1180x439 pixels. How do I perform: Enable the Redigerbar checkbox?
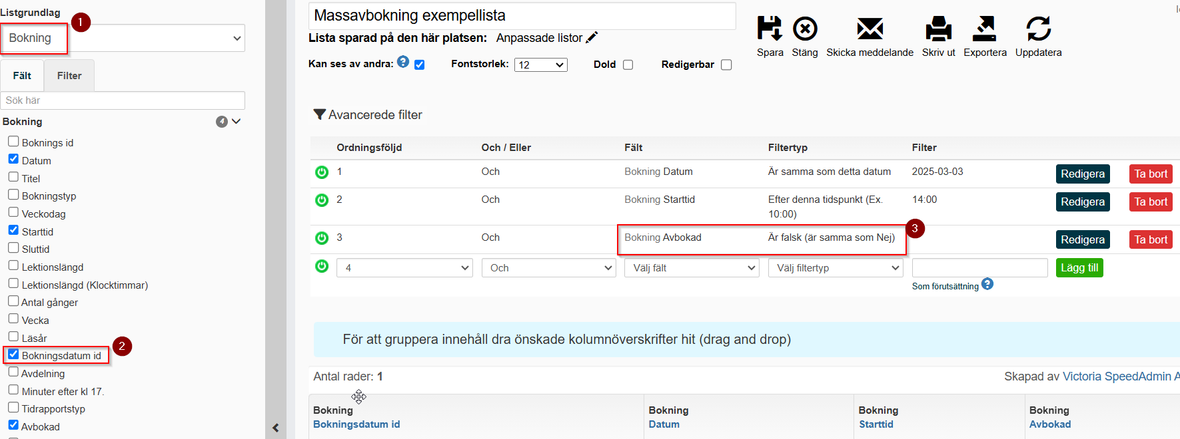click(x=726, y=65)
